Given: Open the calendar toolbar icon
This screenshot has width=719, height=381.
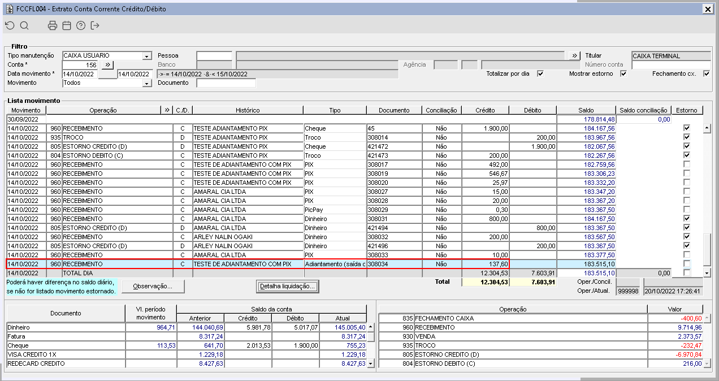Looking at the screenshot, I should pos(67,25).
